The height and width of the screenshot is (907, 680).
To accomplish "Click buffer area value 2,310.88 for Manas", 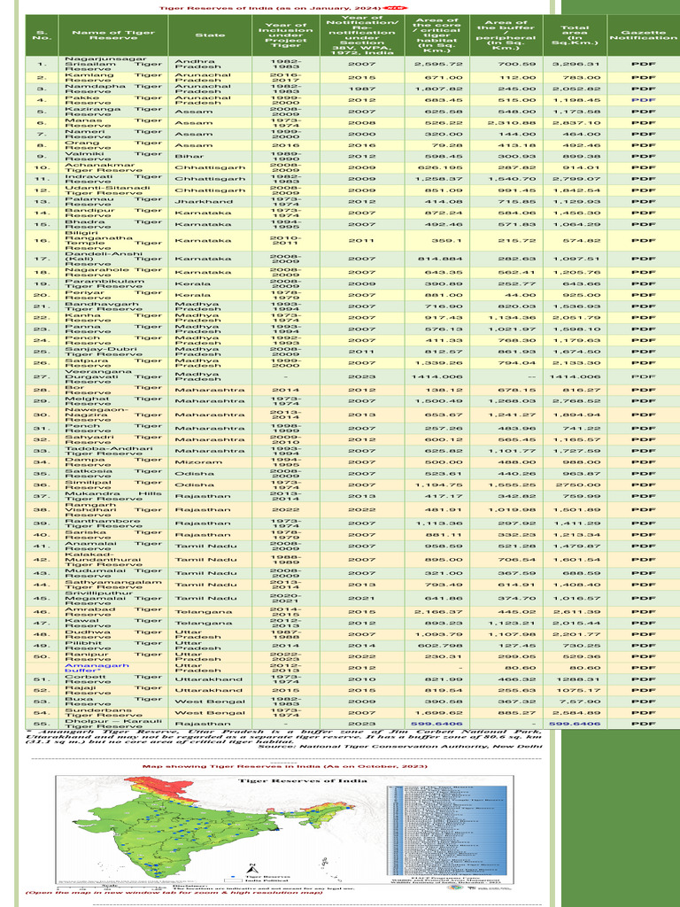I will (511, 122).
